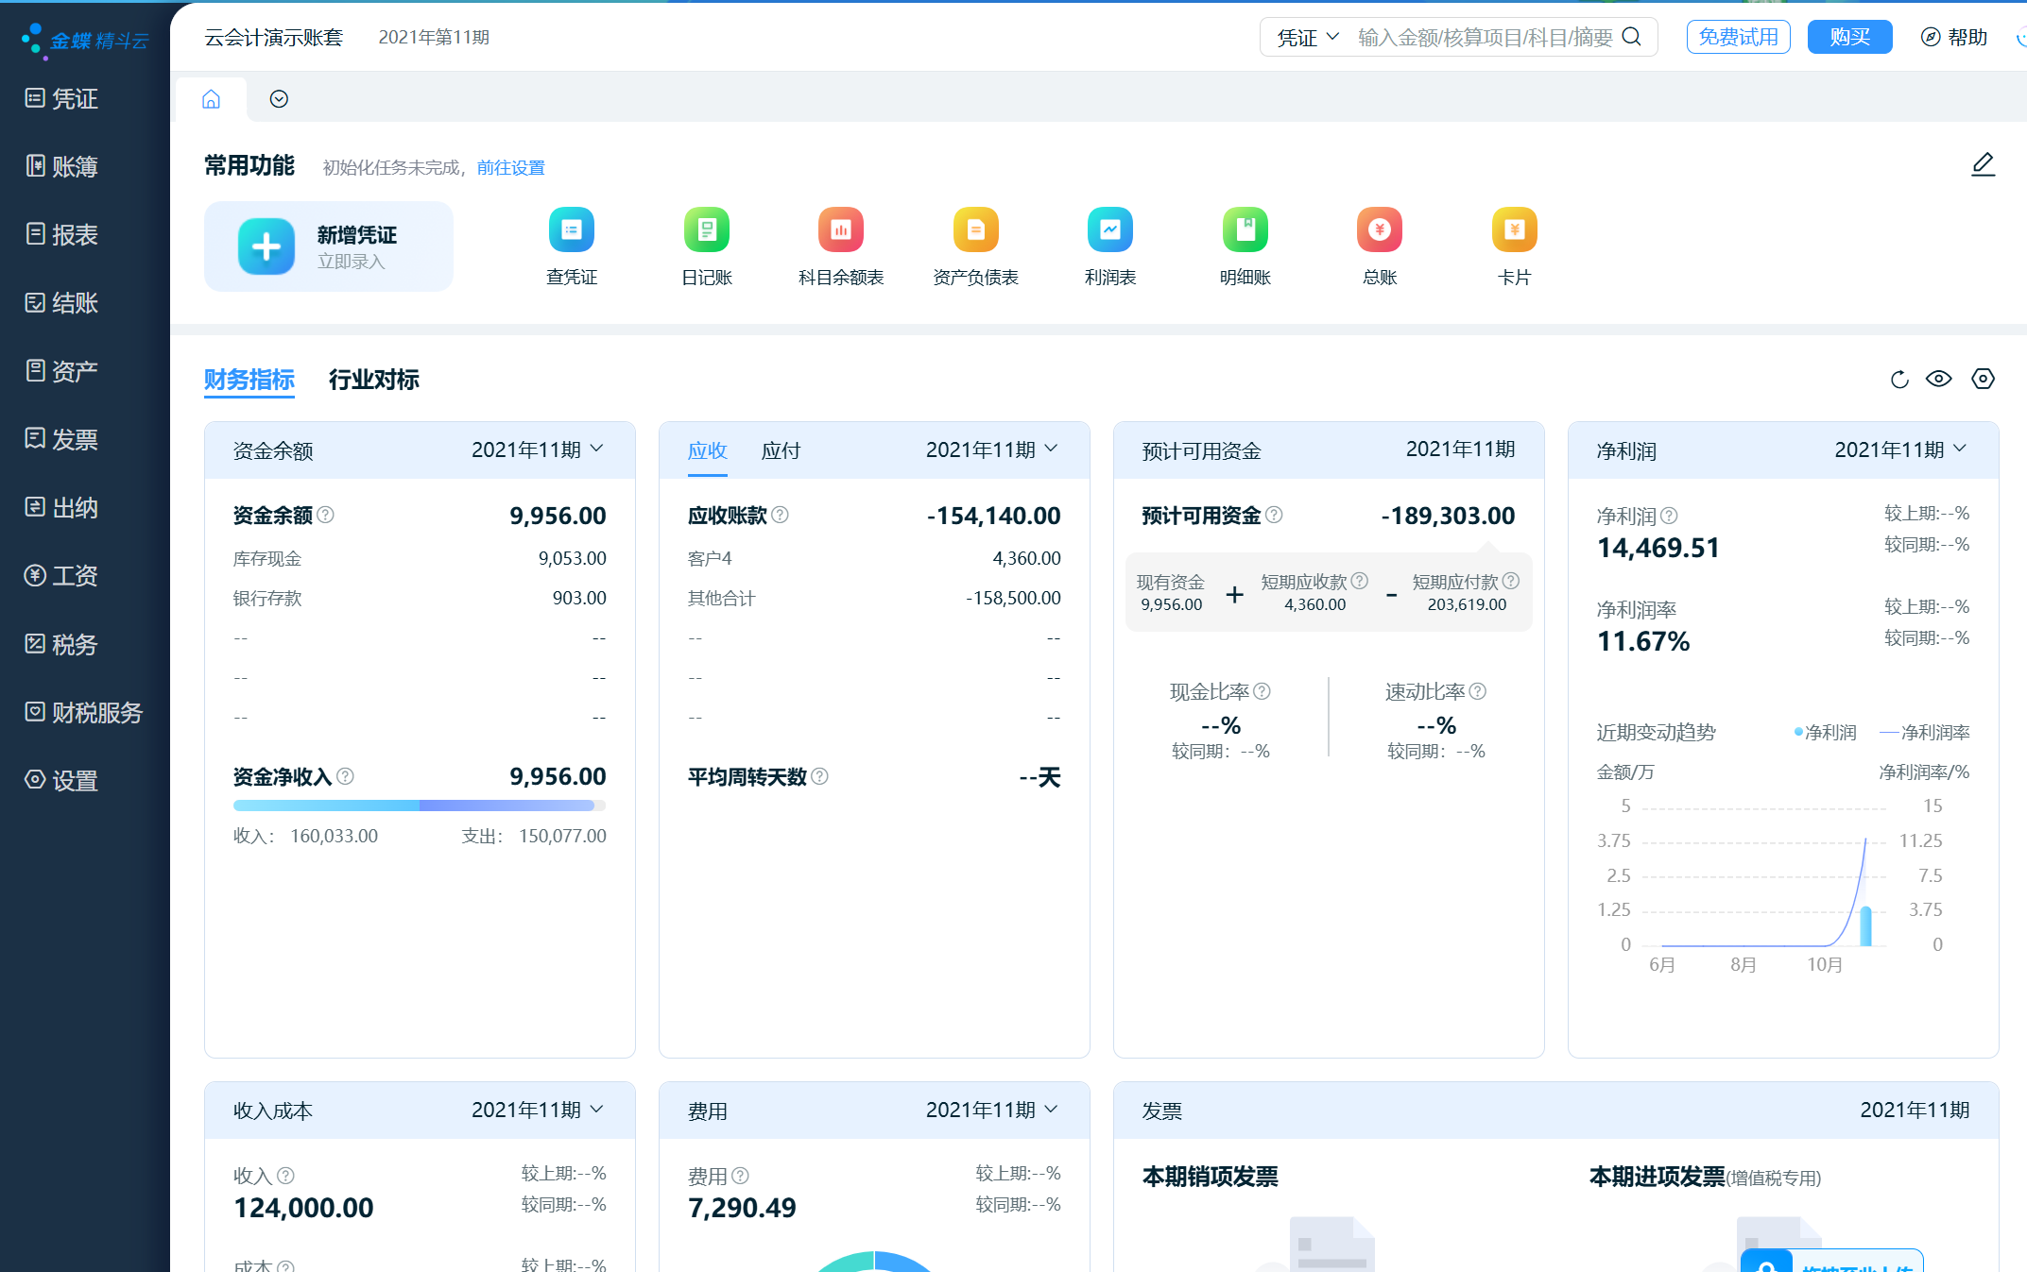
Task: Click the 云会计演示账套 account name
Action: [x=274, y=37]
